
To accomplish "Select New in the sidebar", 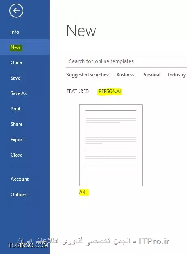I will [x=15, y=47].
